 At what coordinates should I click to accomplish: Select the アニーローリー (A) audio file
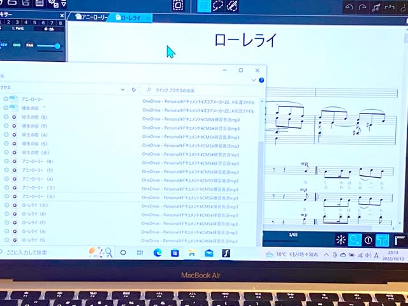(x=38, y=179)
